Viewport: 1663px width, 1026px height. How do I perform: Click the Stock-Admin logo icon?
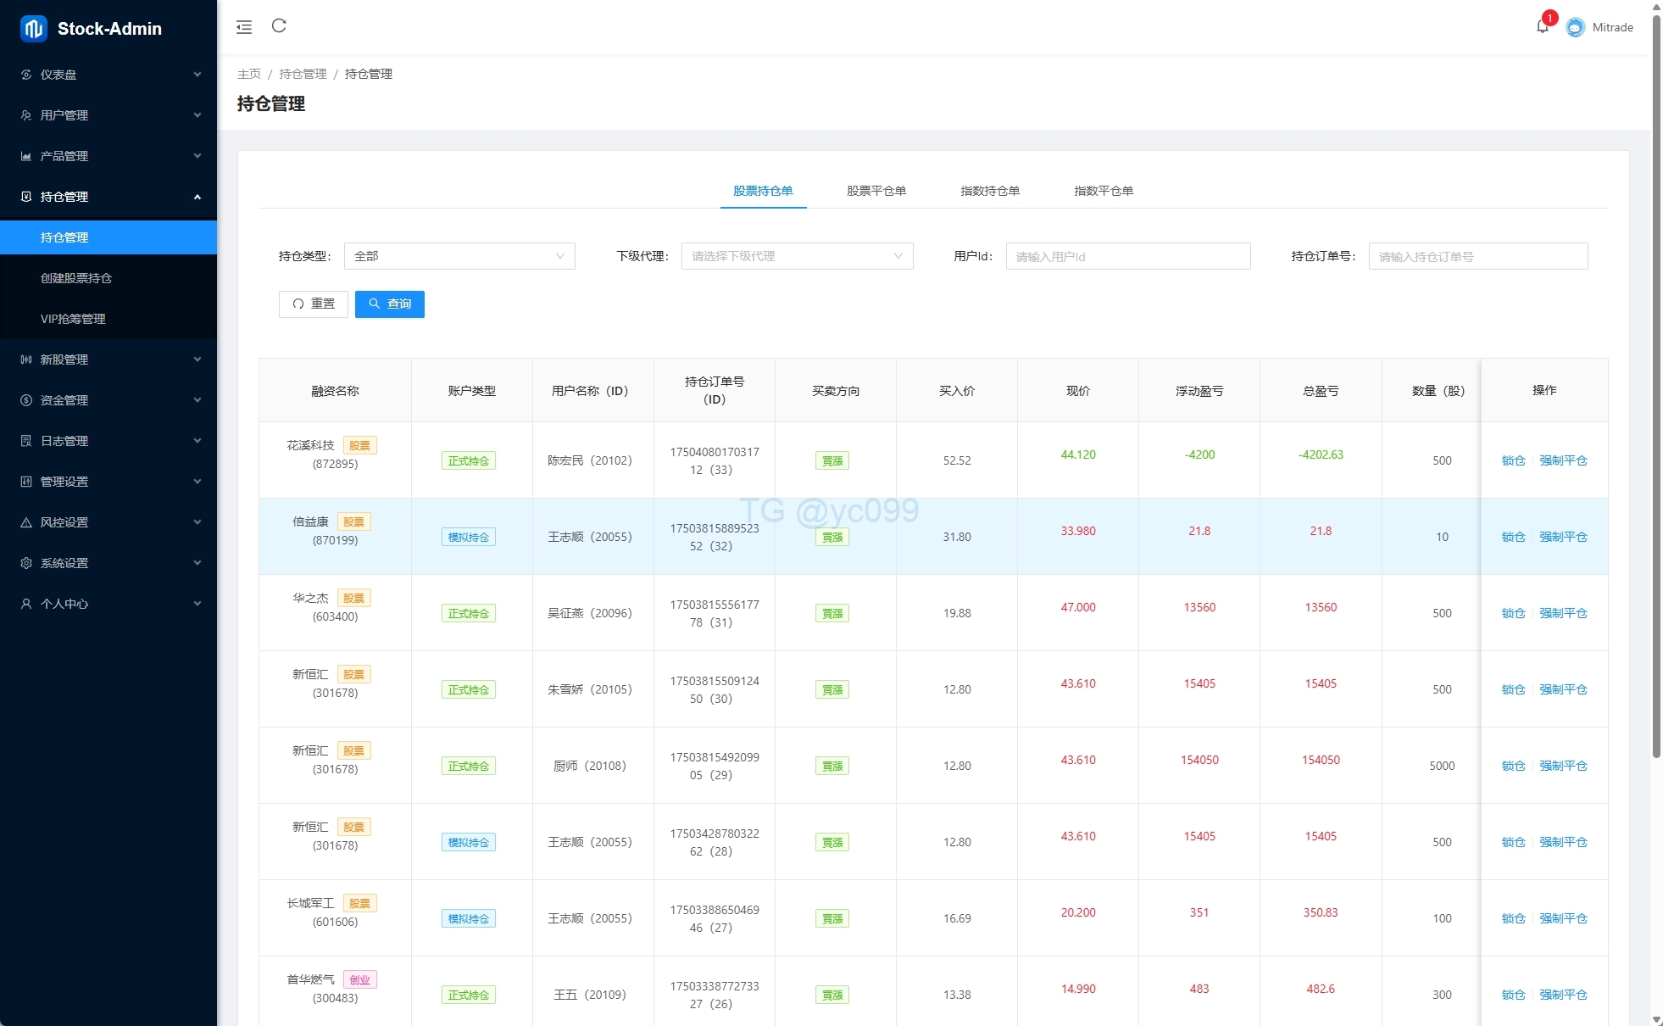34,28
